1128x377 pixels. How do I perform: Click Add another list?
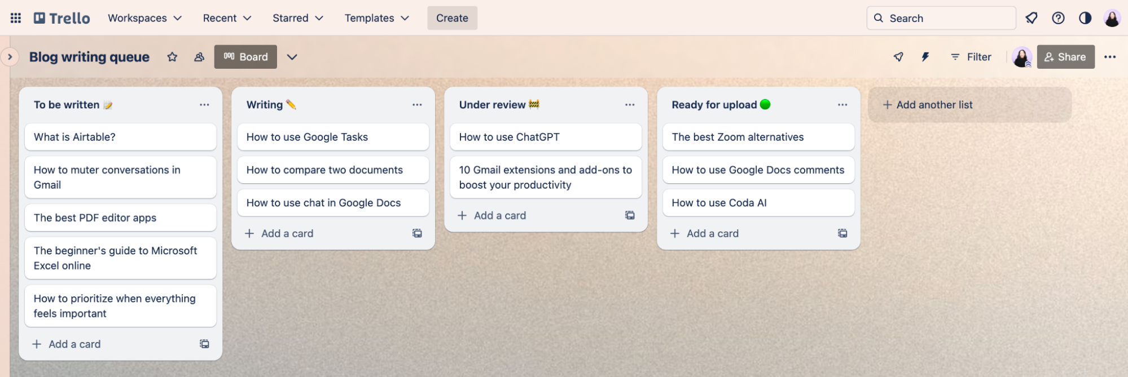point(969,105)
